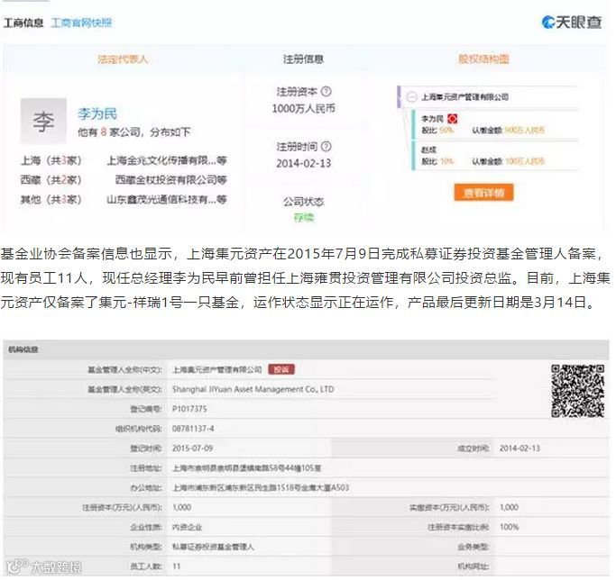
Task: Click the help icon beside 注册资本
Action: coord(326,92)
